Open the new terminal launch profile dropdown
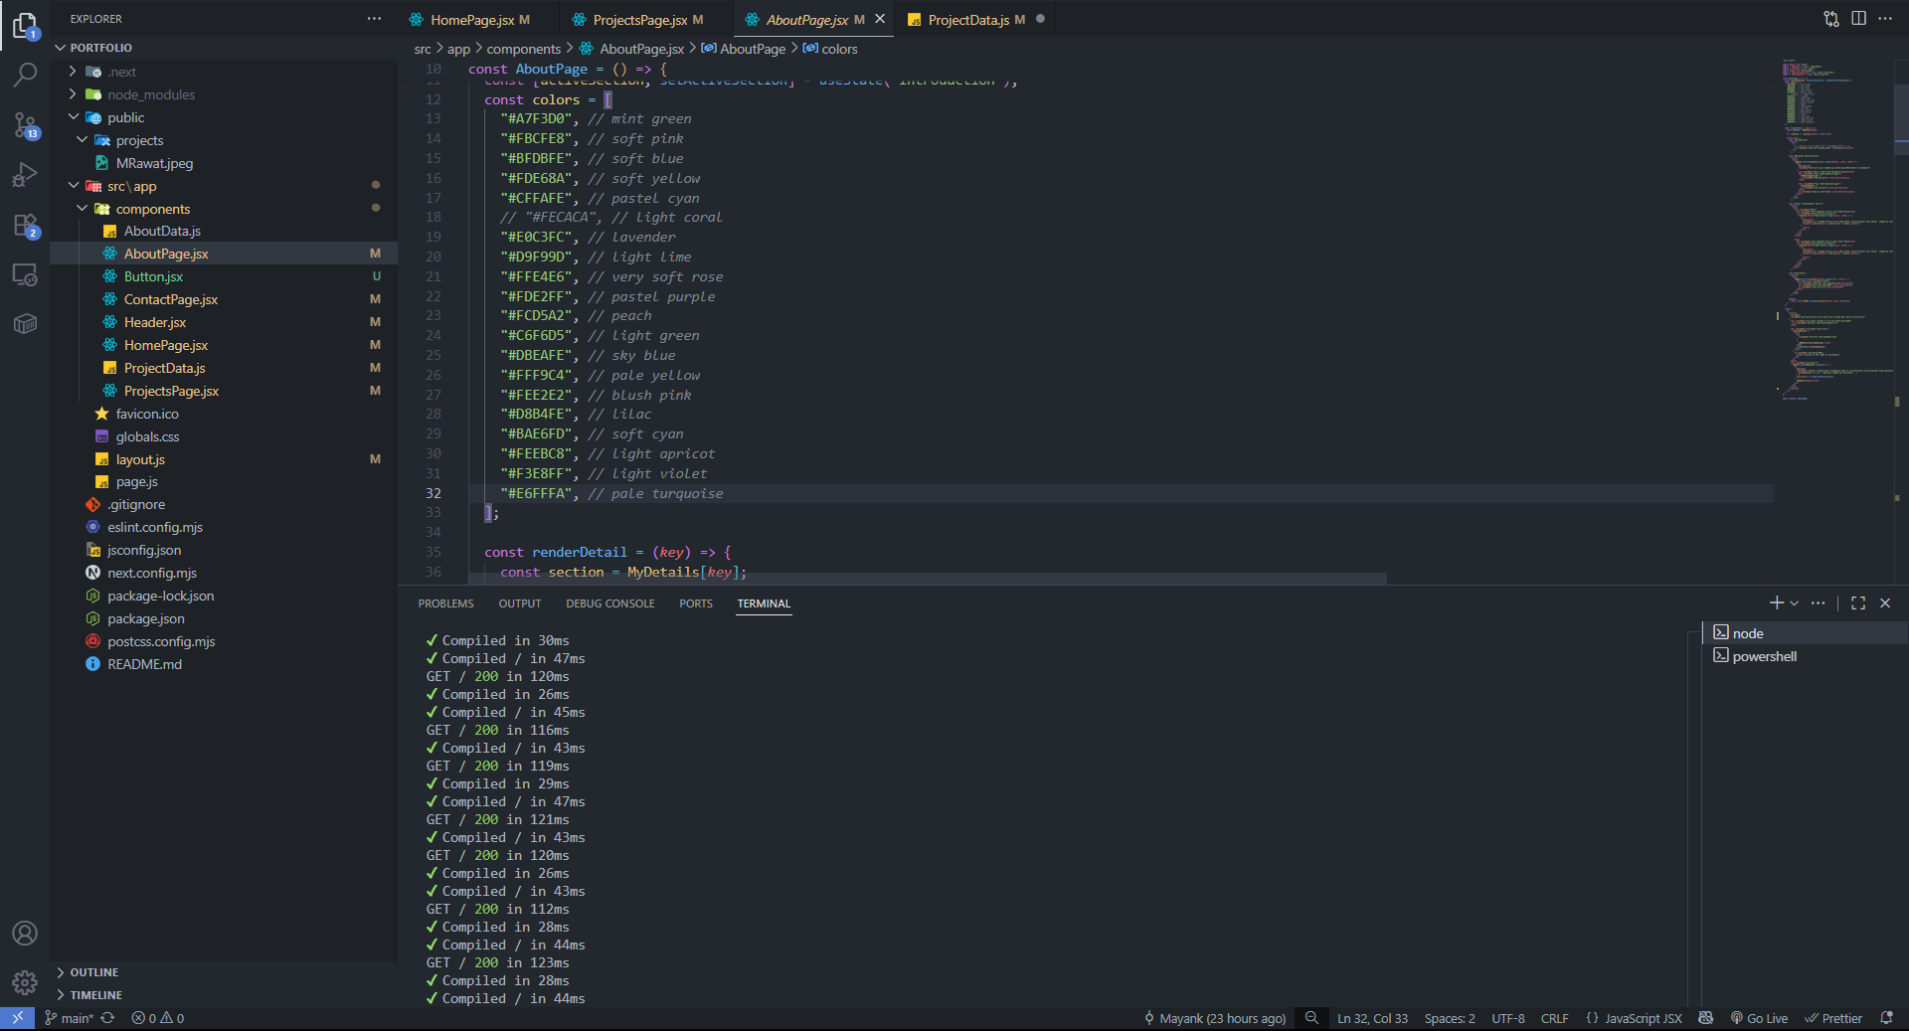Screen dimensions: 1909x1031 [1795, 603]
